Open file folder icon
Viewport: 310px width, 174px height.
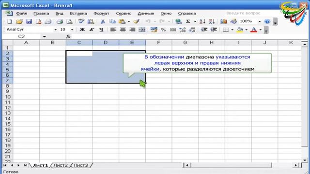(x=19, y=21)
